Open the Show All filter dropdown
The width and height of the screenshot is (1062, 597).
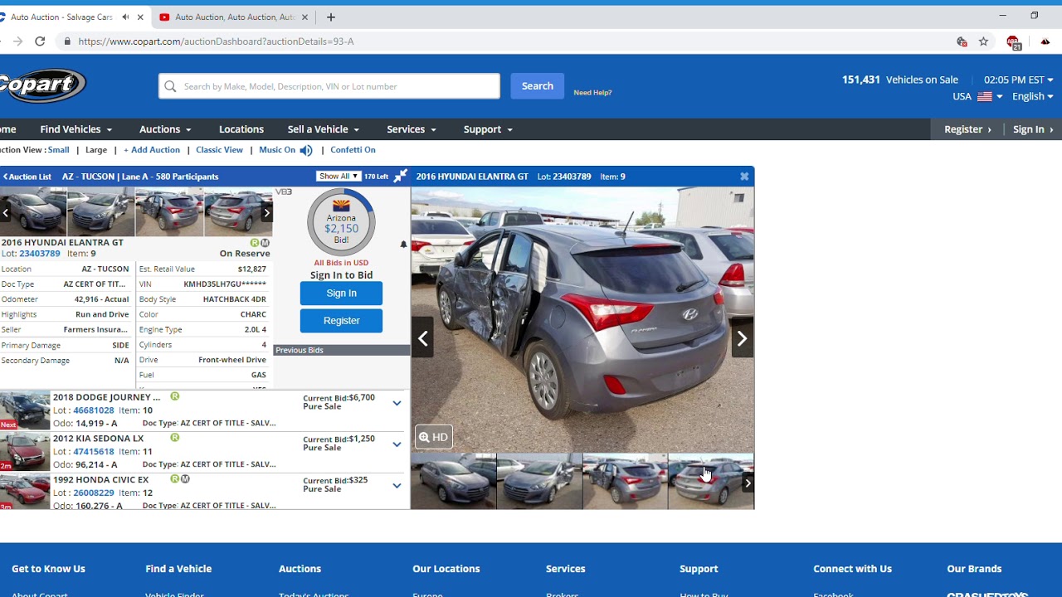[339, 176]
